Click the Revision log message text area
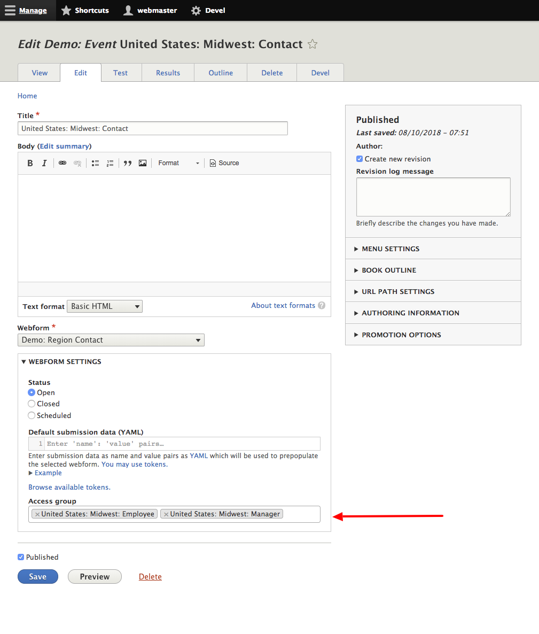This screenshot has height=634, width=539. click(433, 197)
